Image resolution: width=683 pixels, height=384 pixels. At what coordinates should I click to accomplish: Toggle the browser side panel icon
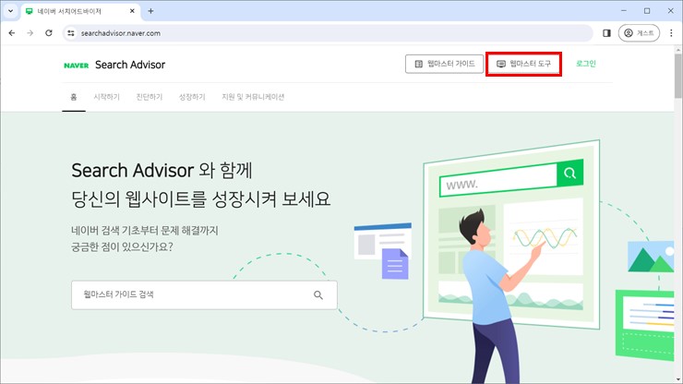coord(606,33)
